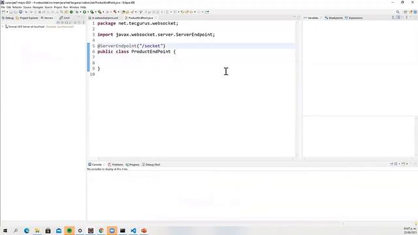Click the External Tools run icon
418x235 pixels.
tap(100, 12)
